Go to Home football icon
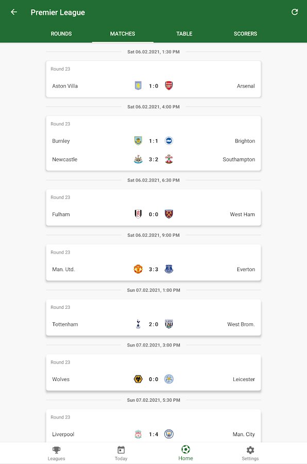The image size is (307, 464). coord(185,450)
